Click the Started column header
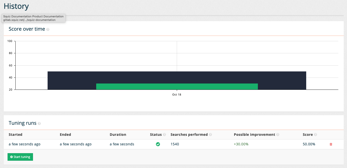The width and height of the screenshot is (347, 168). pos(16,135)
